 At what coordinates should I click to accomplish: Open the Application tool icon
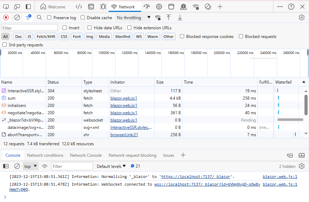tap(171, 7)
